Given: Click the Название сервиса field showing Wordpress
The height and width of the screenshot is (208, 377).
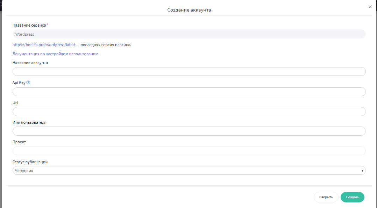Looking at the screenshot, I should click(189, 34).
